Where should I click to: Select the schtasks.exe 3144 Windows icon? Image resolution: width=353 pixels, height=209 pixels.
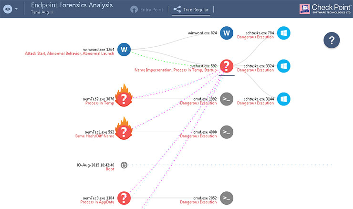(x=284, y=99)
